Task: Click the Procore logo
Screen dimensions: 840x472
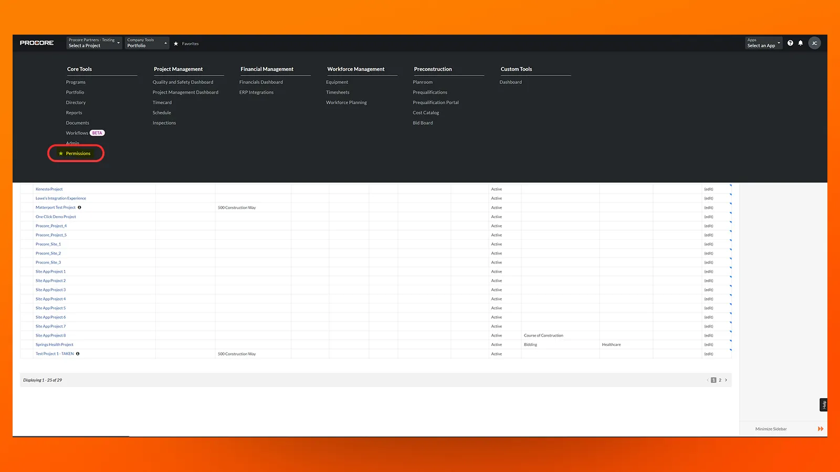Action: point(36,43)
